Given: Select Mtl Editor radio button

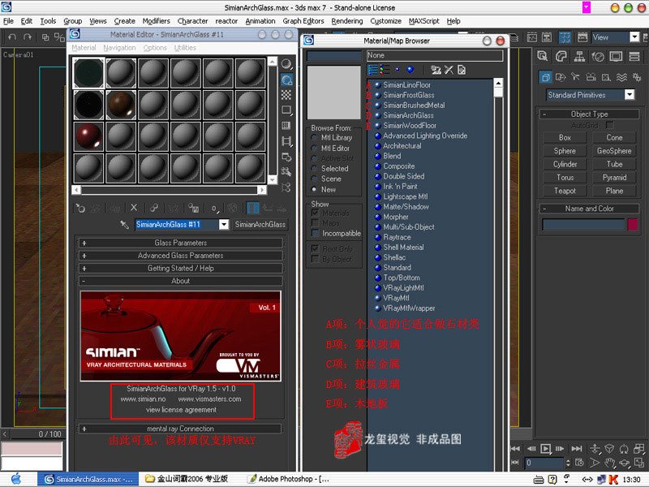Looking at the screenshot, I should click(314, 149).
